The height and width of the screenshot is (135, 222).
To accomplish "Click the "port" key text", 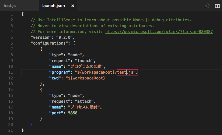I will click(56, 113).
